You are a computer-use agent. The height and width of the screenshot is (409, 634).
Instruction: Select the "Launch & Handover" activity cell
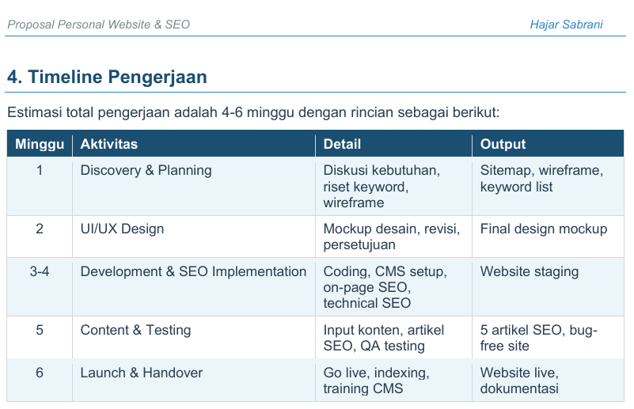[x=141, y=373]
